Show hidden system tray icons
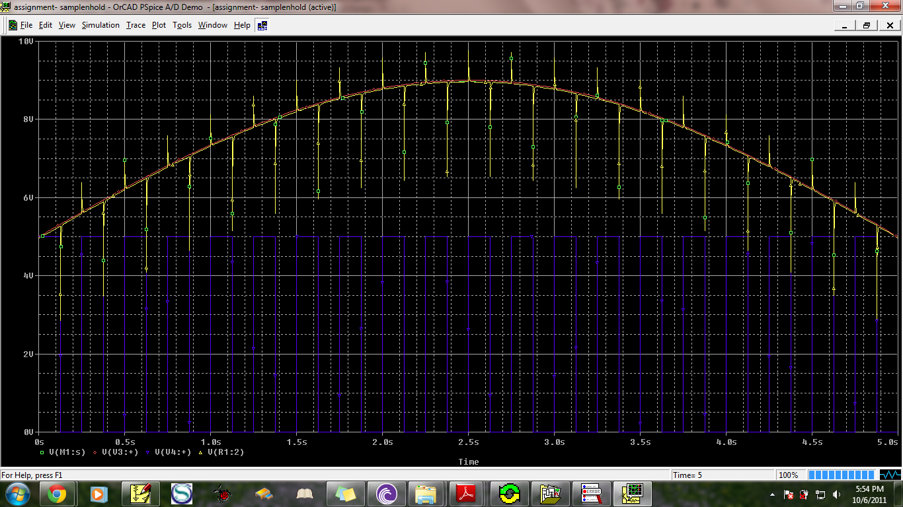Image resolution: width=903 pixels, height=507 pixels. pyautogui.click(x=773, y=494)
